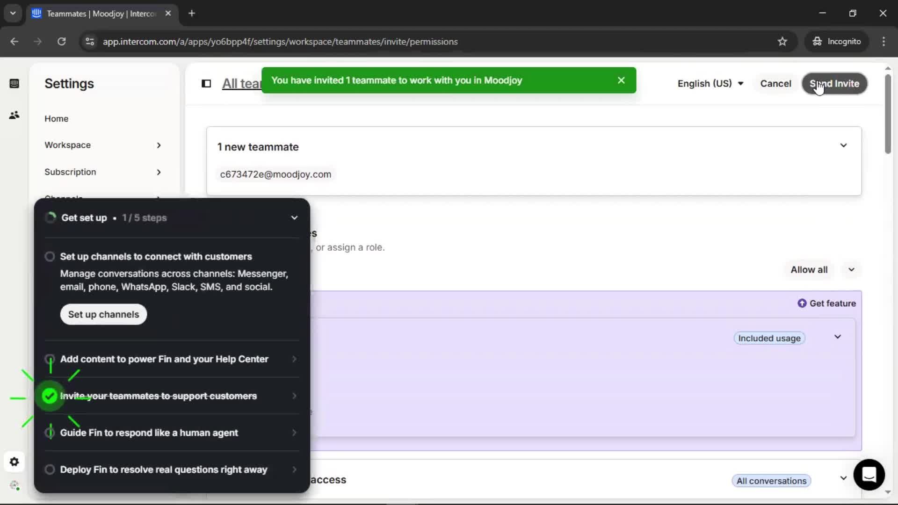This screenshot has width=898, height=505.
Task: Click the Get set up progress spinner icon
Action: coord(51,217)
